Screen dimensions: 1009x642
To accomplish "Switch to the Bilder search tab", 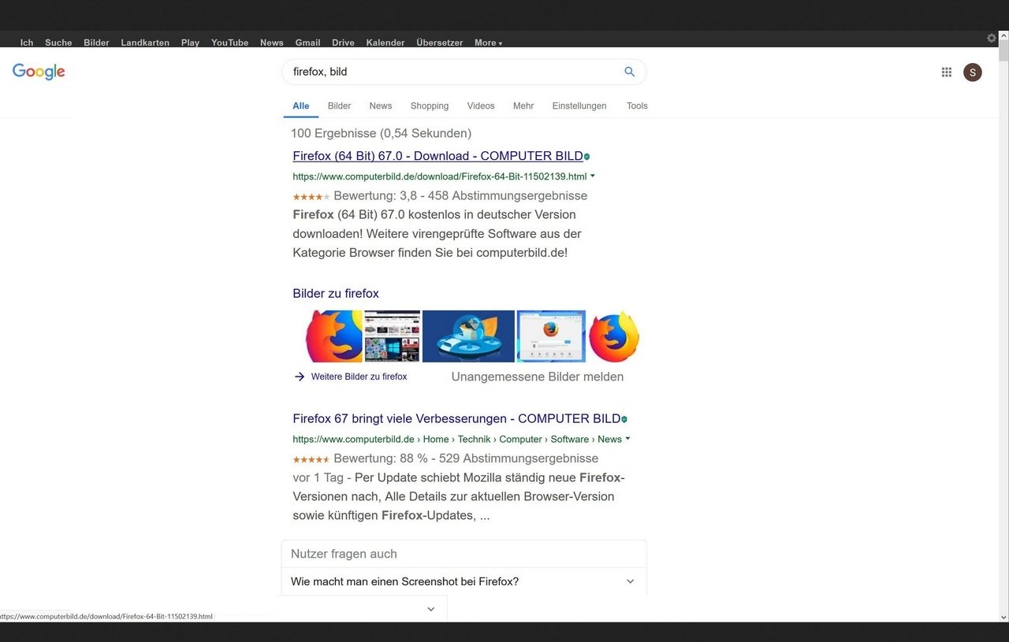I will pyautogui.click(x=339, y=106).
